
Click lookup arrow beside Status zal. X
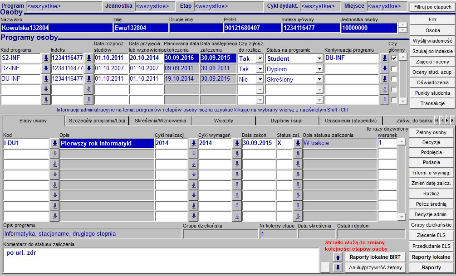pyautogui.click(x=298, y=143)
